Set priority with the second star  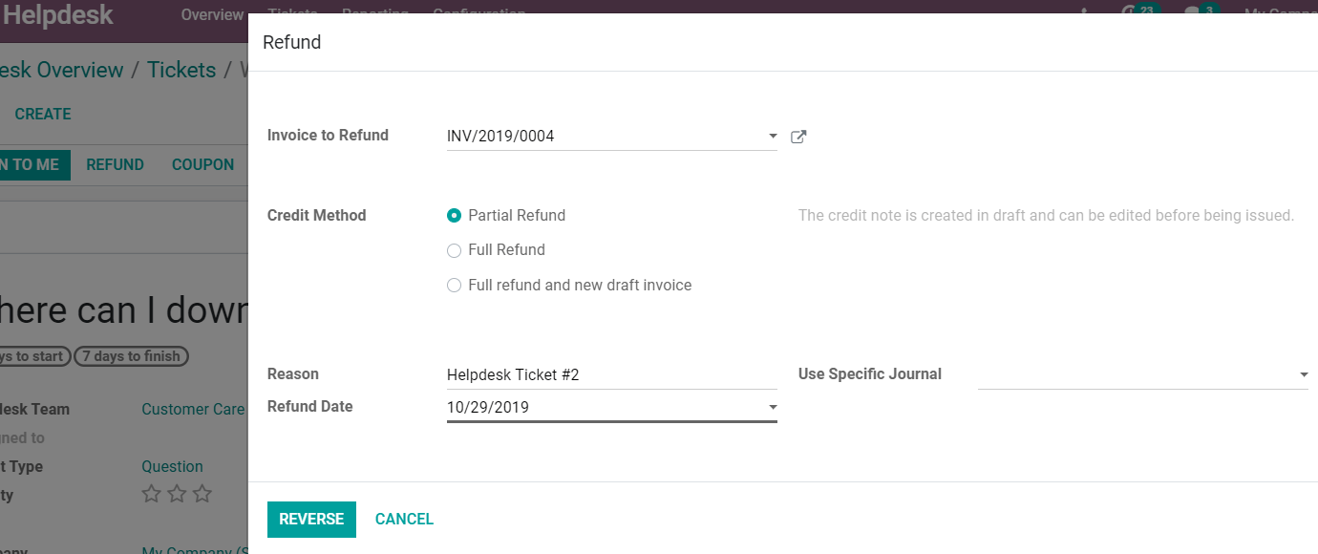[177, 494]
